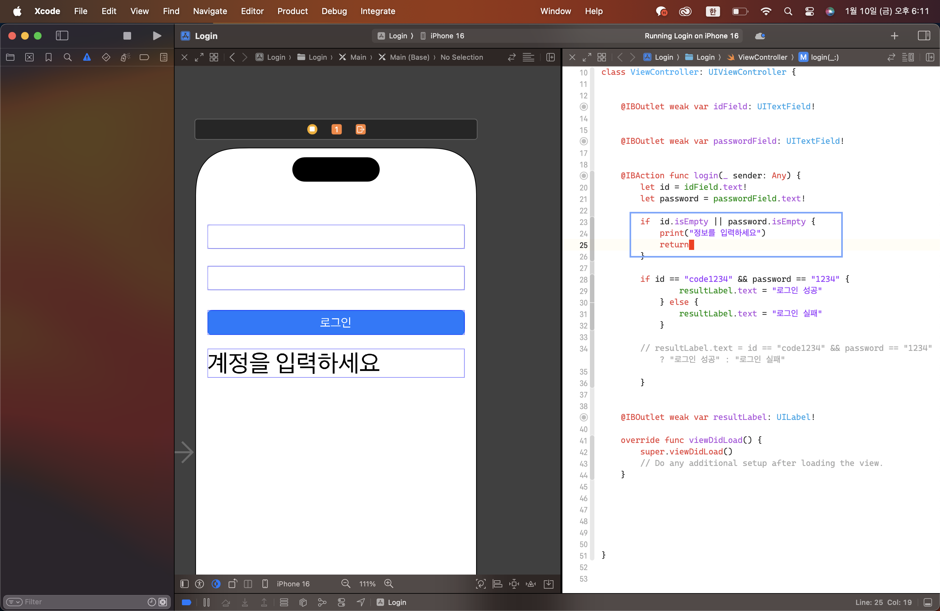This screenshot has width=940, height=611.
Task: Open the Debug navigator icon
Action: (x=125, y=58)
